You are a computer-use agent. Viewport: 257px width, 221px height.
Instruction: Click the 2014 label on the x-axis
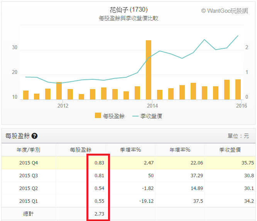(x=152, y=105)
